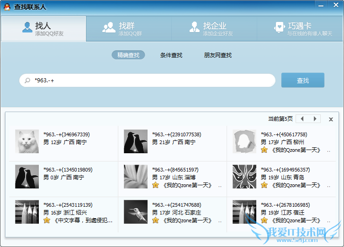Image resolution: width=344 pixels, height=247 pixels.
Task: Open 《我的Qzone第一天》 of user 1694956357
Action: click(296, 185)
